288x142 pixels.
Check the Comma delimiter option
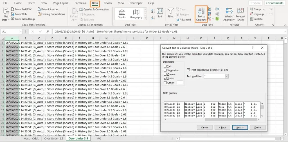[165, 74]
